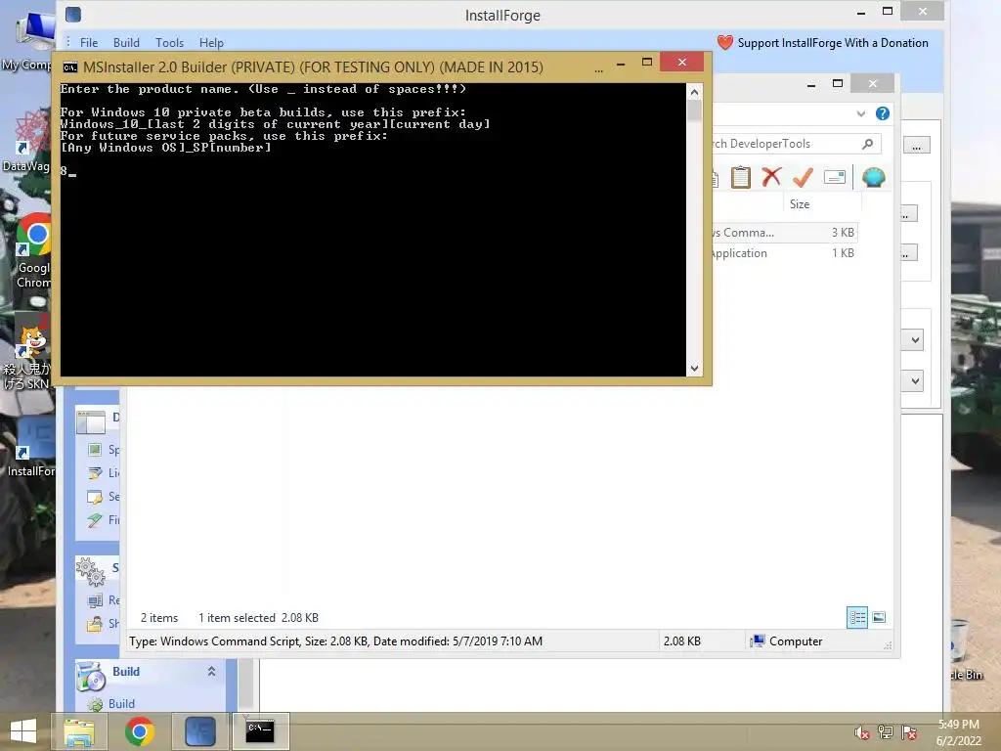Viewport: 1001px width, 751px height.
Task: Open File Explorer from the taskbar
Action: [x=79, y=731]
